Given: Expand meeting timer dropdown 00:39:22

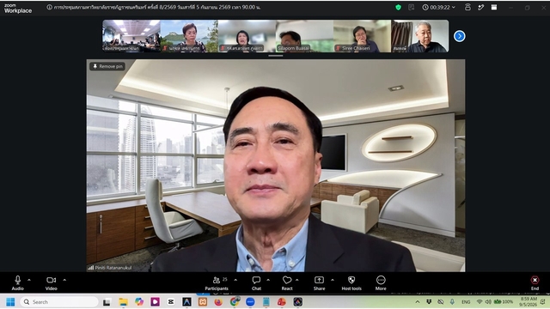Looking at the screenshot, I should pos(439,7).
